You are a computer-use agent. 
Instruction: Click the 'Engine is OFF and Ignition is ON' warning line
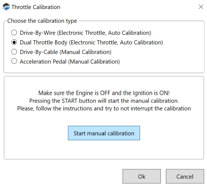click(x=104, y=93)
